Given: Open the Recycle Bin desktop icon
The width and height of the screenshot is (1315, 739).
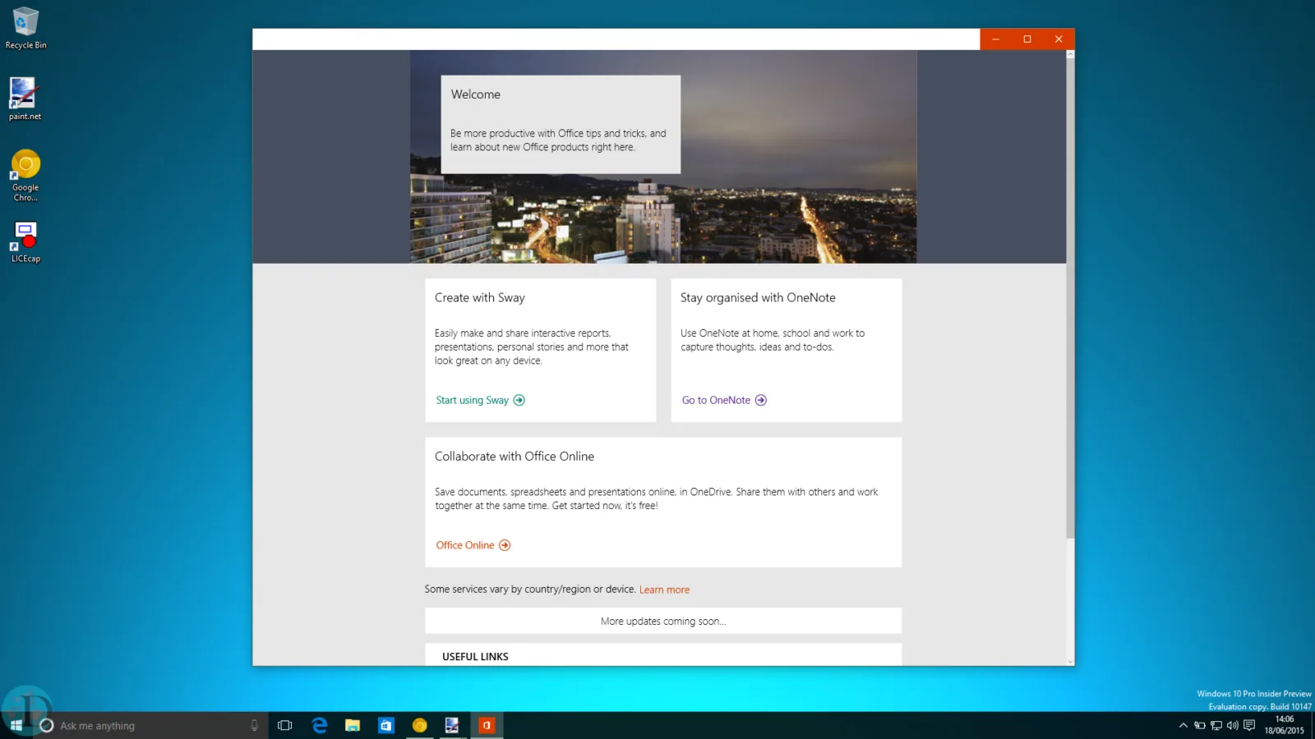Looking at the screenshot, I should [x=25, y=28].
